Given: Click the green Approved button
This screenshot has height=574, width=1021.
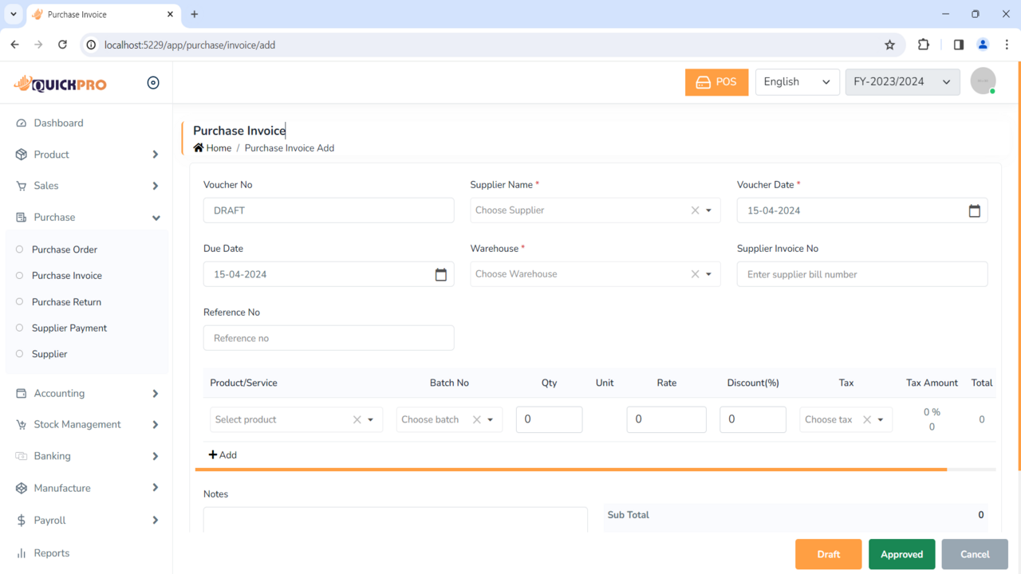Looking at the screenshot, I should pos(901,554).
